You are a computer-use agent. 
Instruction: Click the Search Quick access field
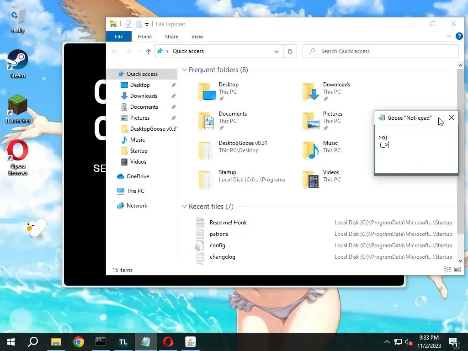pyautogui.click(x=381, y=51)
